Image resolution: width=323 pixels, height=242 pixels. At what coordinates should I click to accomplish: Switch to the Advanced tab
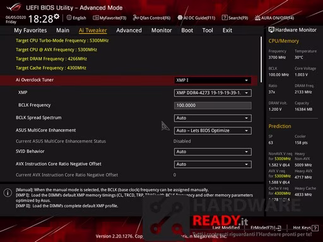[x=129, y=30]
